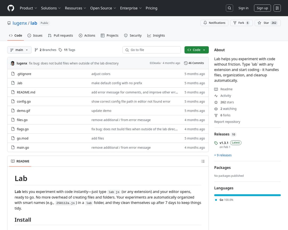Click the Notifications bell button
Screen dimensions: 288x230
coord(214,23)
